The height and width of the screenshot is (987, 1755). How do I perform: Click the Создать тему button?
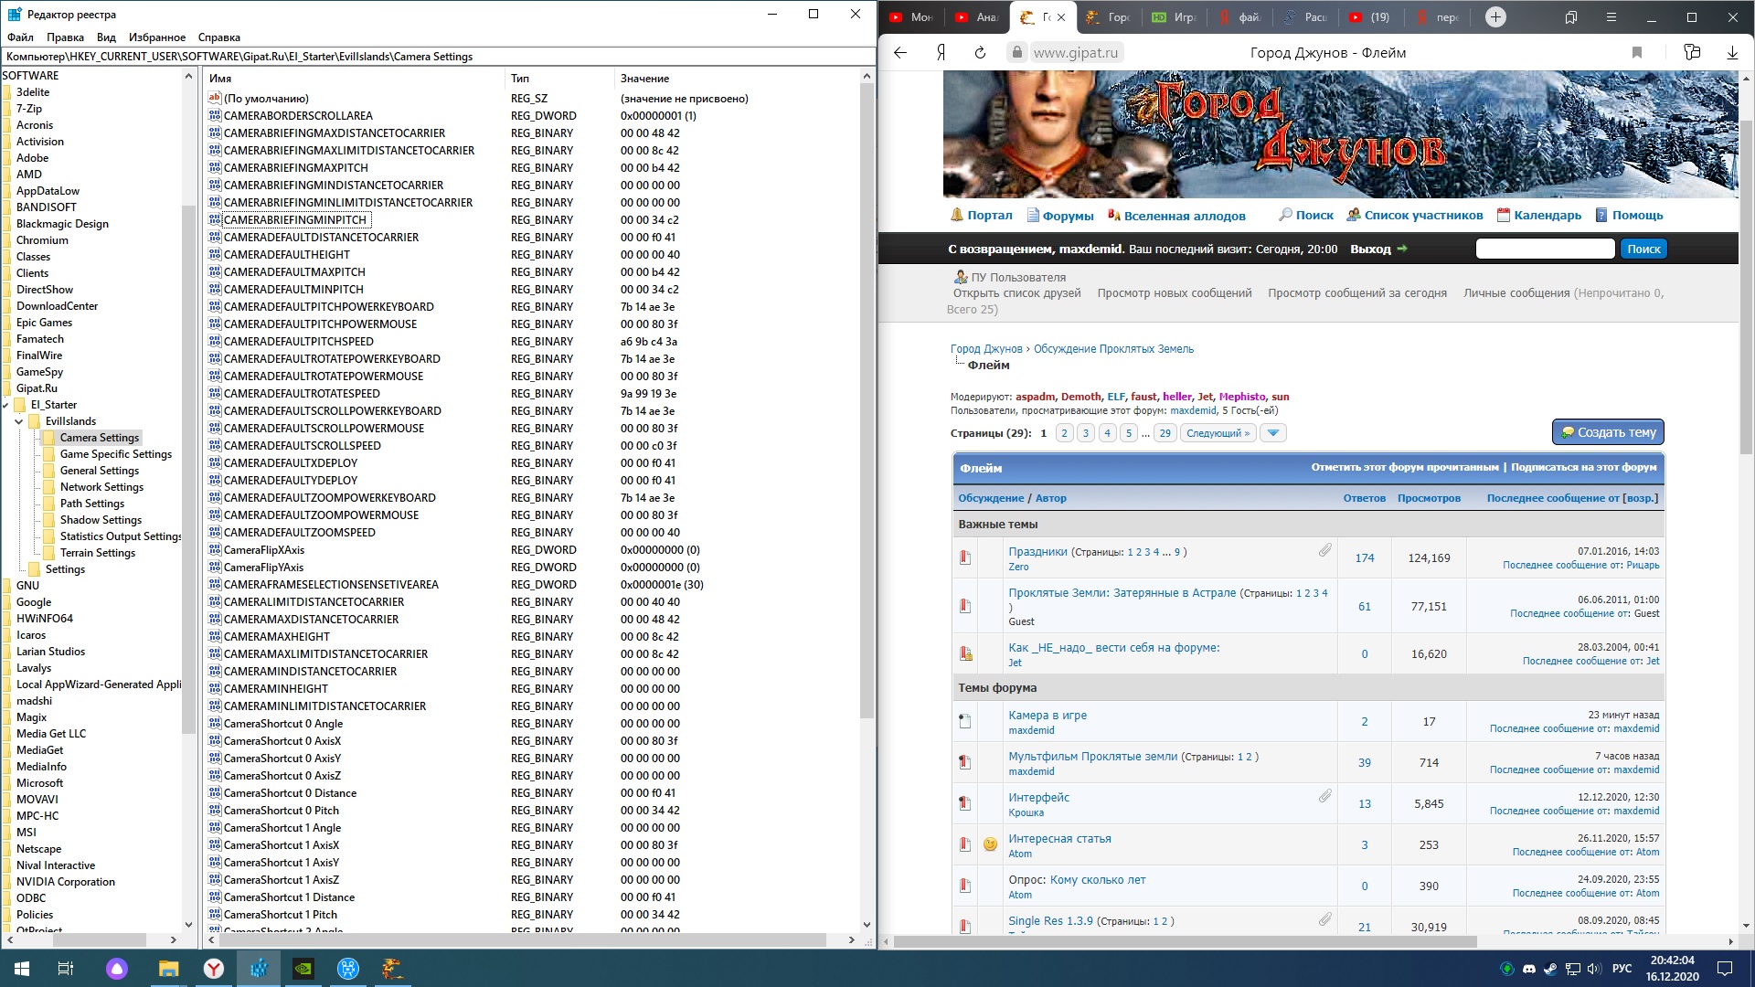pyautogui.click(x=1608, y=432)
